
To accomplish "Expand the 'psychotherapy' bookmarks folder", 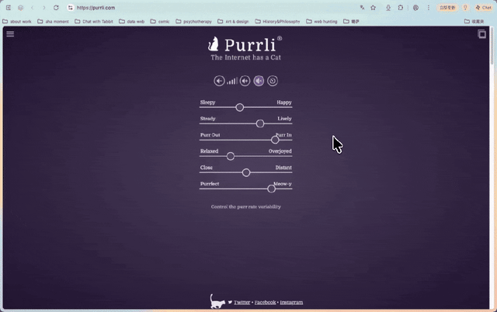I will [x=193, y=22].
